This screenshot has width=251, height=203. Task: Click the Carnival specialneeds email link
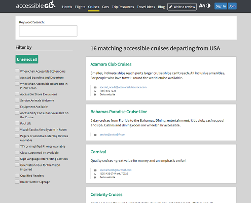(x=116, y=170)
